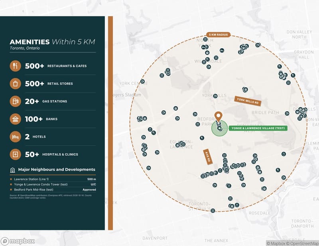Image resolution: width=319 pixels, height=246 pixels.
Task: Select restaurant marker on the Willowdale label
Action: pyautogui.click(x=207, y=59)
